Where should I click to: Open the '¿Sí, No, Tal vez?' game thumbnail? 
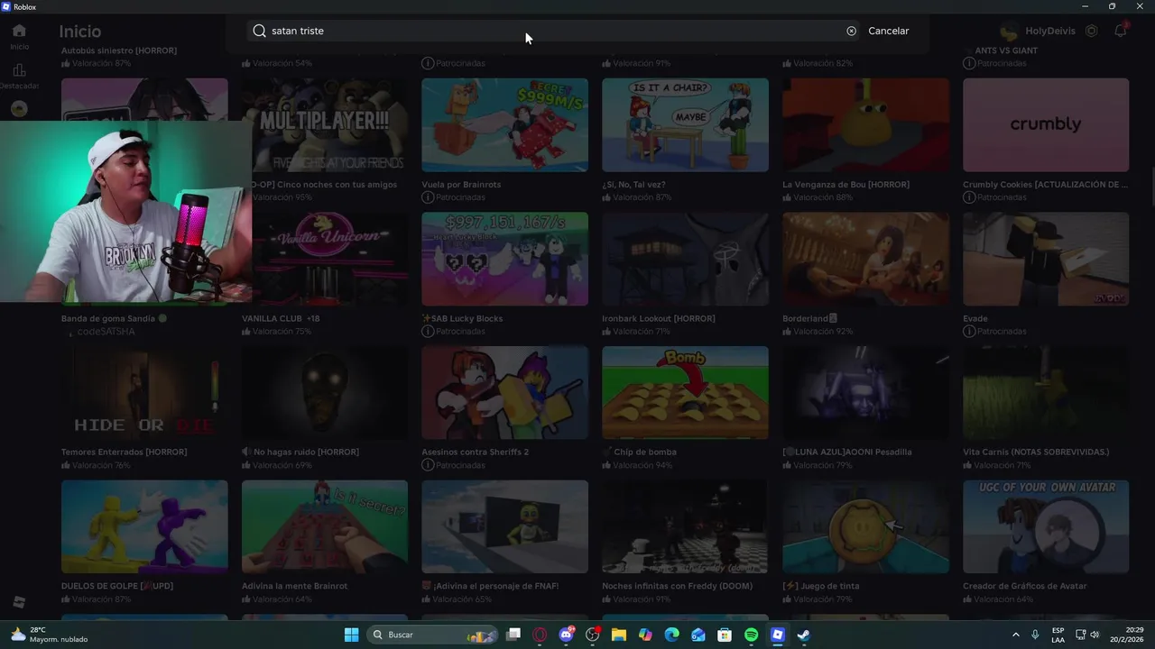coord(685,124)
